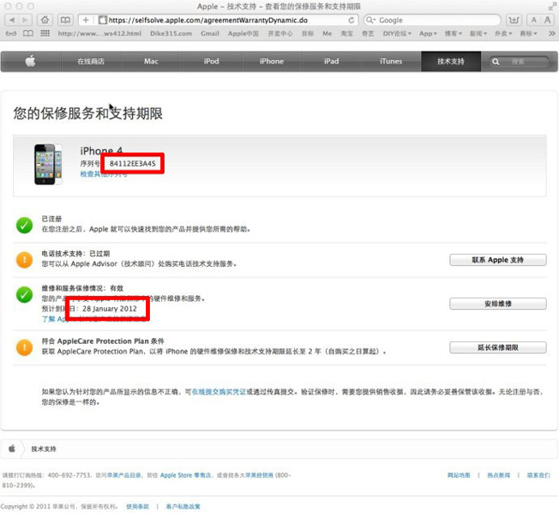Image resolution: width=559 pixels, height=513 pixels.
Task: Open the 网站地图 footer link
Action: pyautogui.click(x=459, y=475)
